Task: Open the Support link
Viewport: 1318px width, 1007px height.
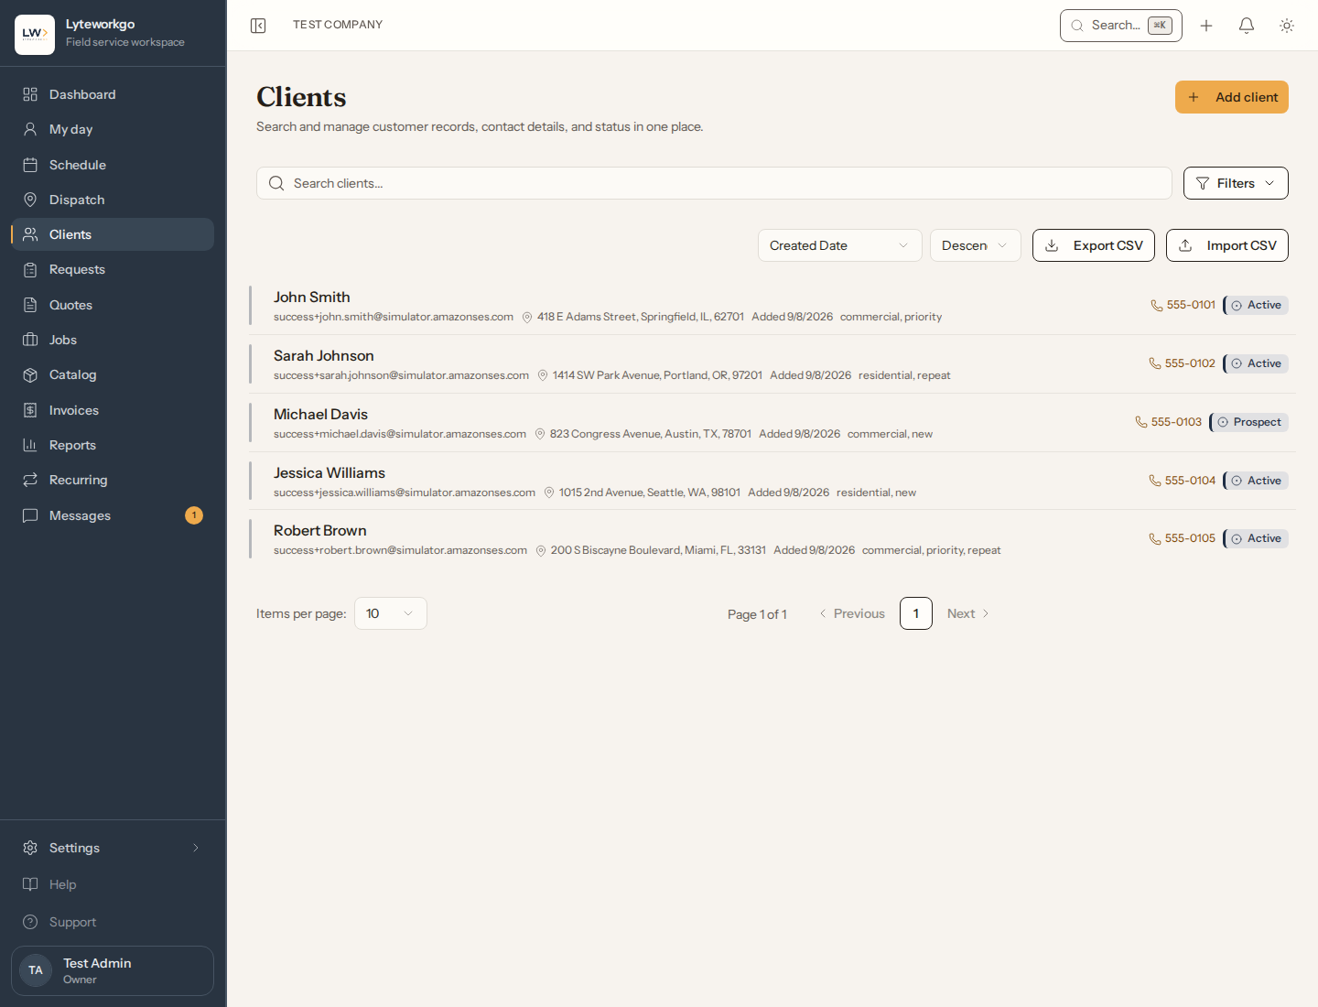Action: pos(113,922)
